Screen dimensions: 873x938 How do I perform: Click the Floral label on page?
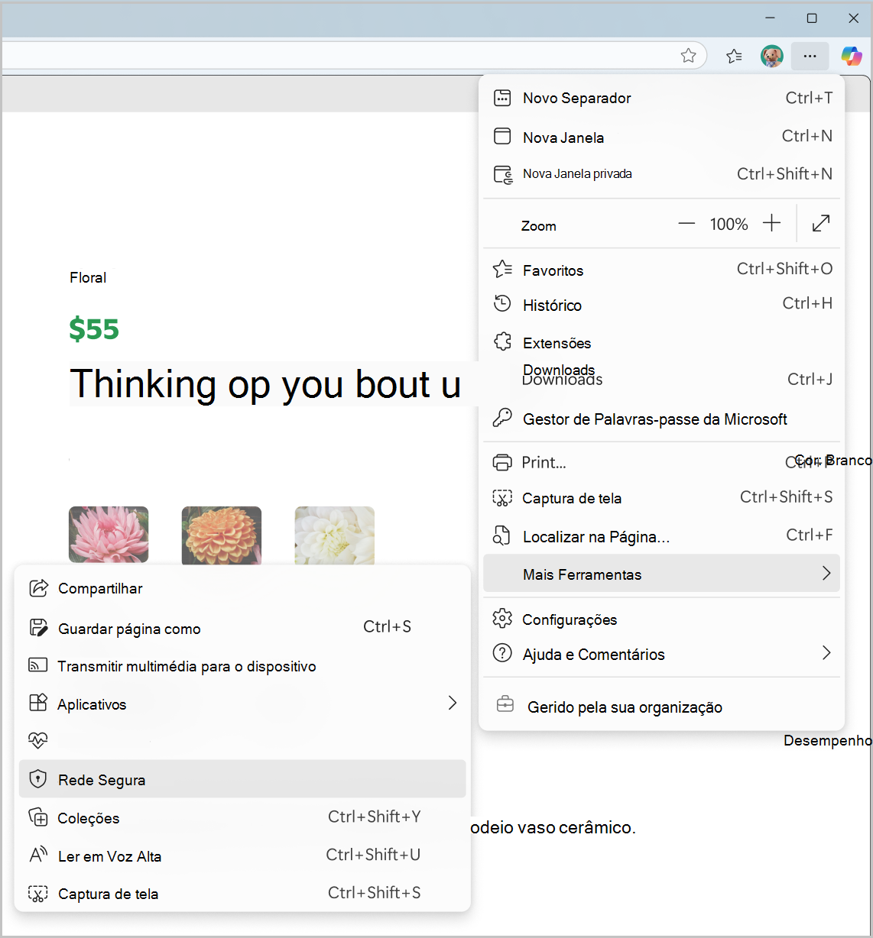coord(88,277)
